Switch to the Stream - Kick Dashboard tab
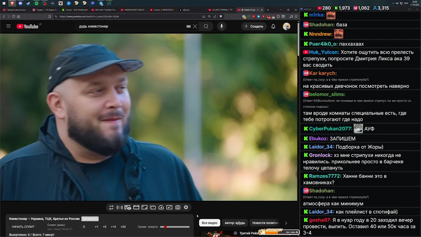This screenshot has height=237, width=421. (x=75, y=10)
